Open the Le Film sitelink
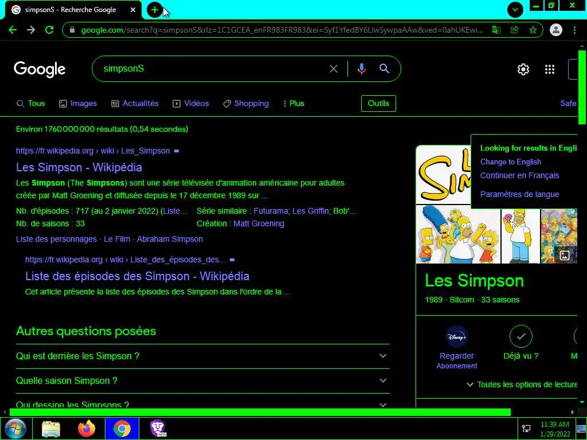The height and width of the screenshot is (440, 587). pos(117,239)
